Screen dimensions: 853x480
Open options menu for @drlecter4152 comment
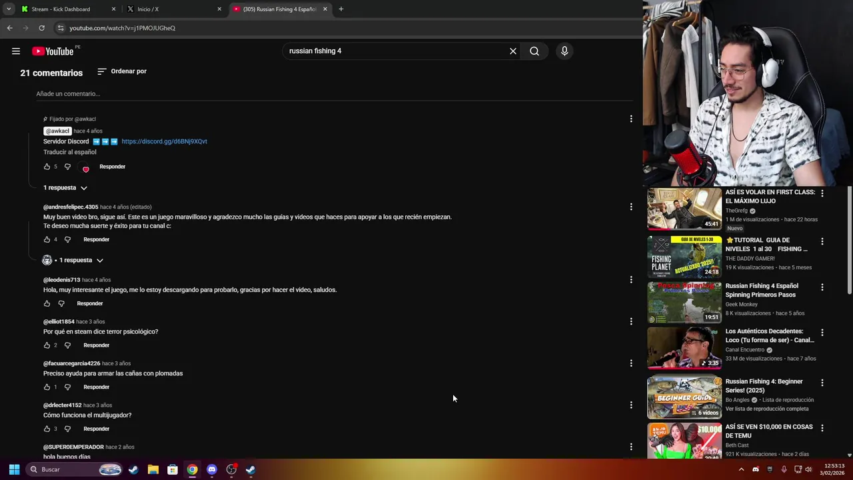631,405
